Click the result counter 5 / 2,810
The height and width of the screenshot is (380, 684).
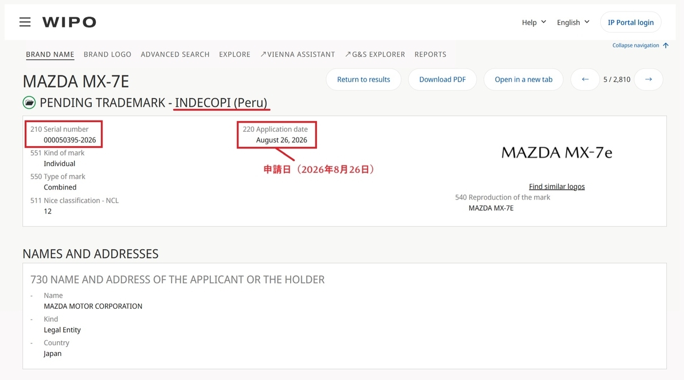tap(617, 79)
